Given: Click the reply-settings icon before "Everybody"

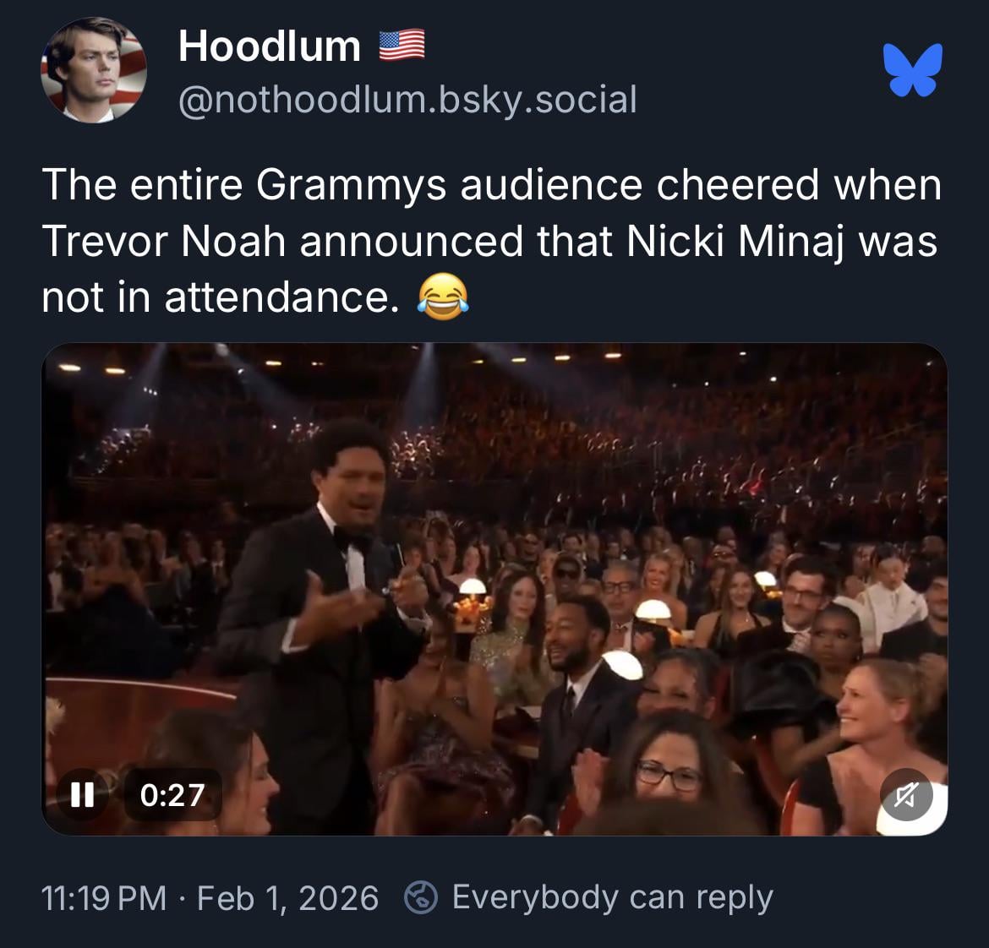Looking at the screenshot, I should point(418,897).
